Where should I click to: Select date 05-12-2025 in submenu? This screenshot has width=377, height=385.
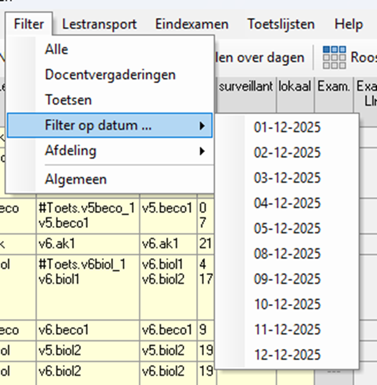tap(287, 228)
